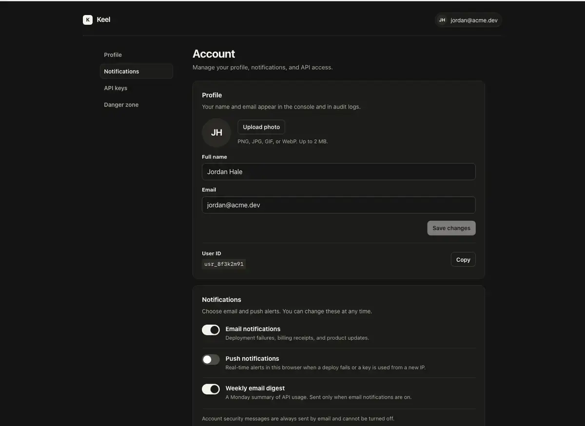Click the Save changes button
Viewport: 585px width, 426px height.
[x=451, y=228]
